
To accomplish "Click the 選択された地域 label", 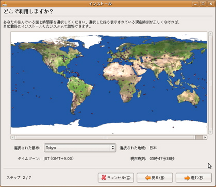I will (133, 148).
